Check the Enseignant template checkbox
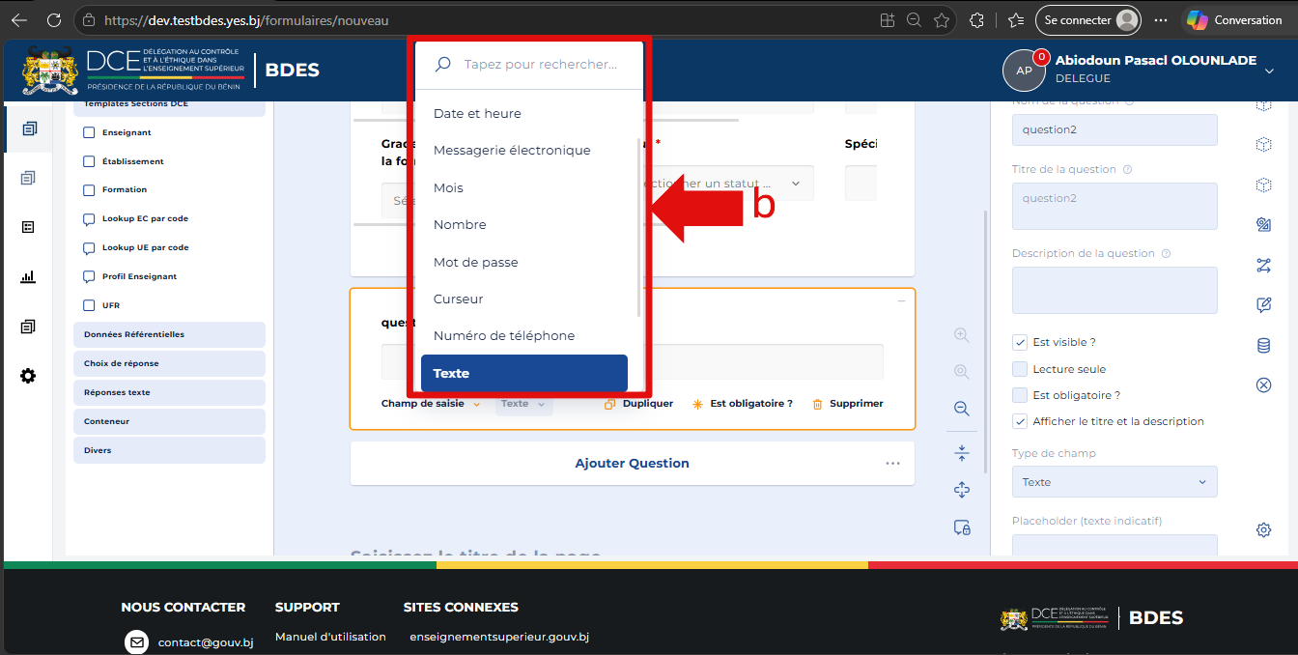The height and width of the screenshot is (655, 1298). click(89, 133)
